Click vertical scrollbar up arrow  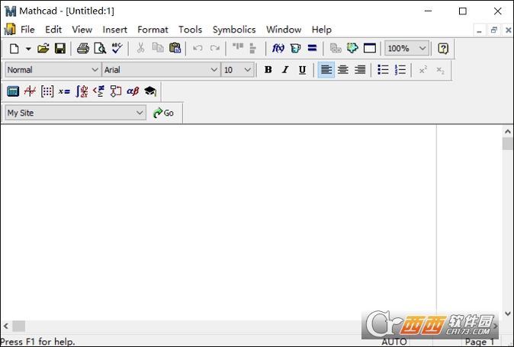(508, 132)
